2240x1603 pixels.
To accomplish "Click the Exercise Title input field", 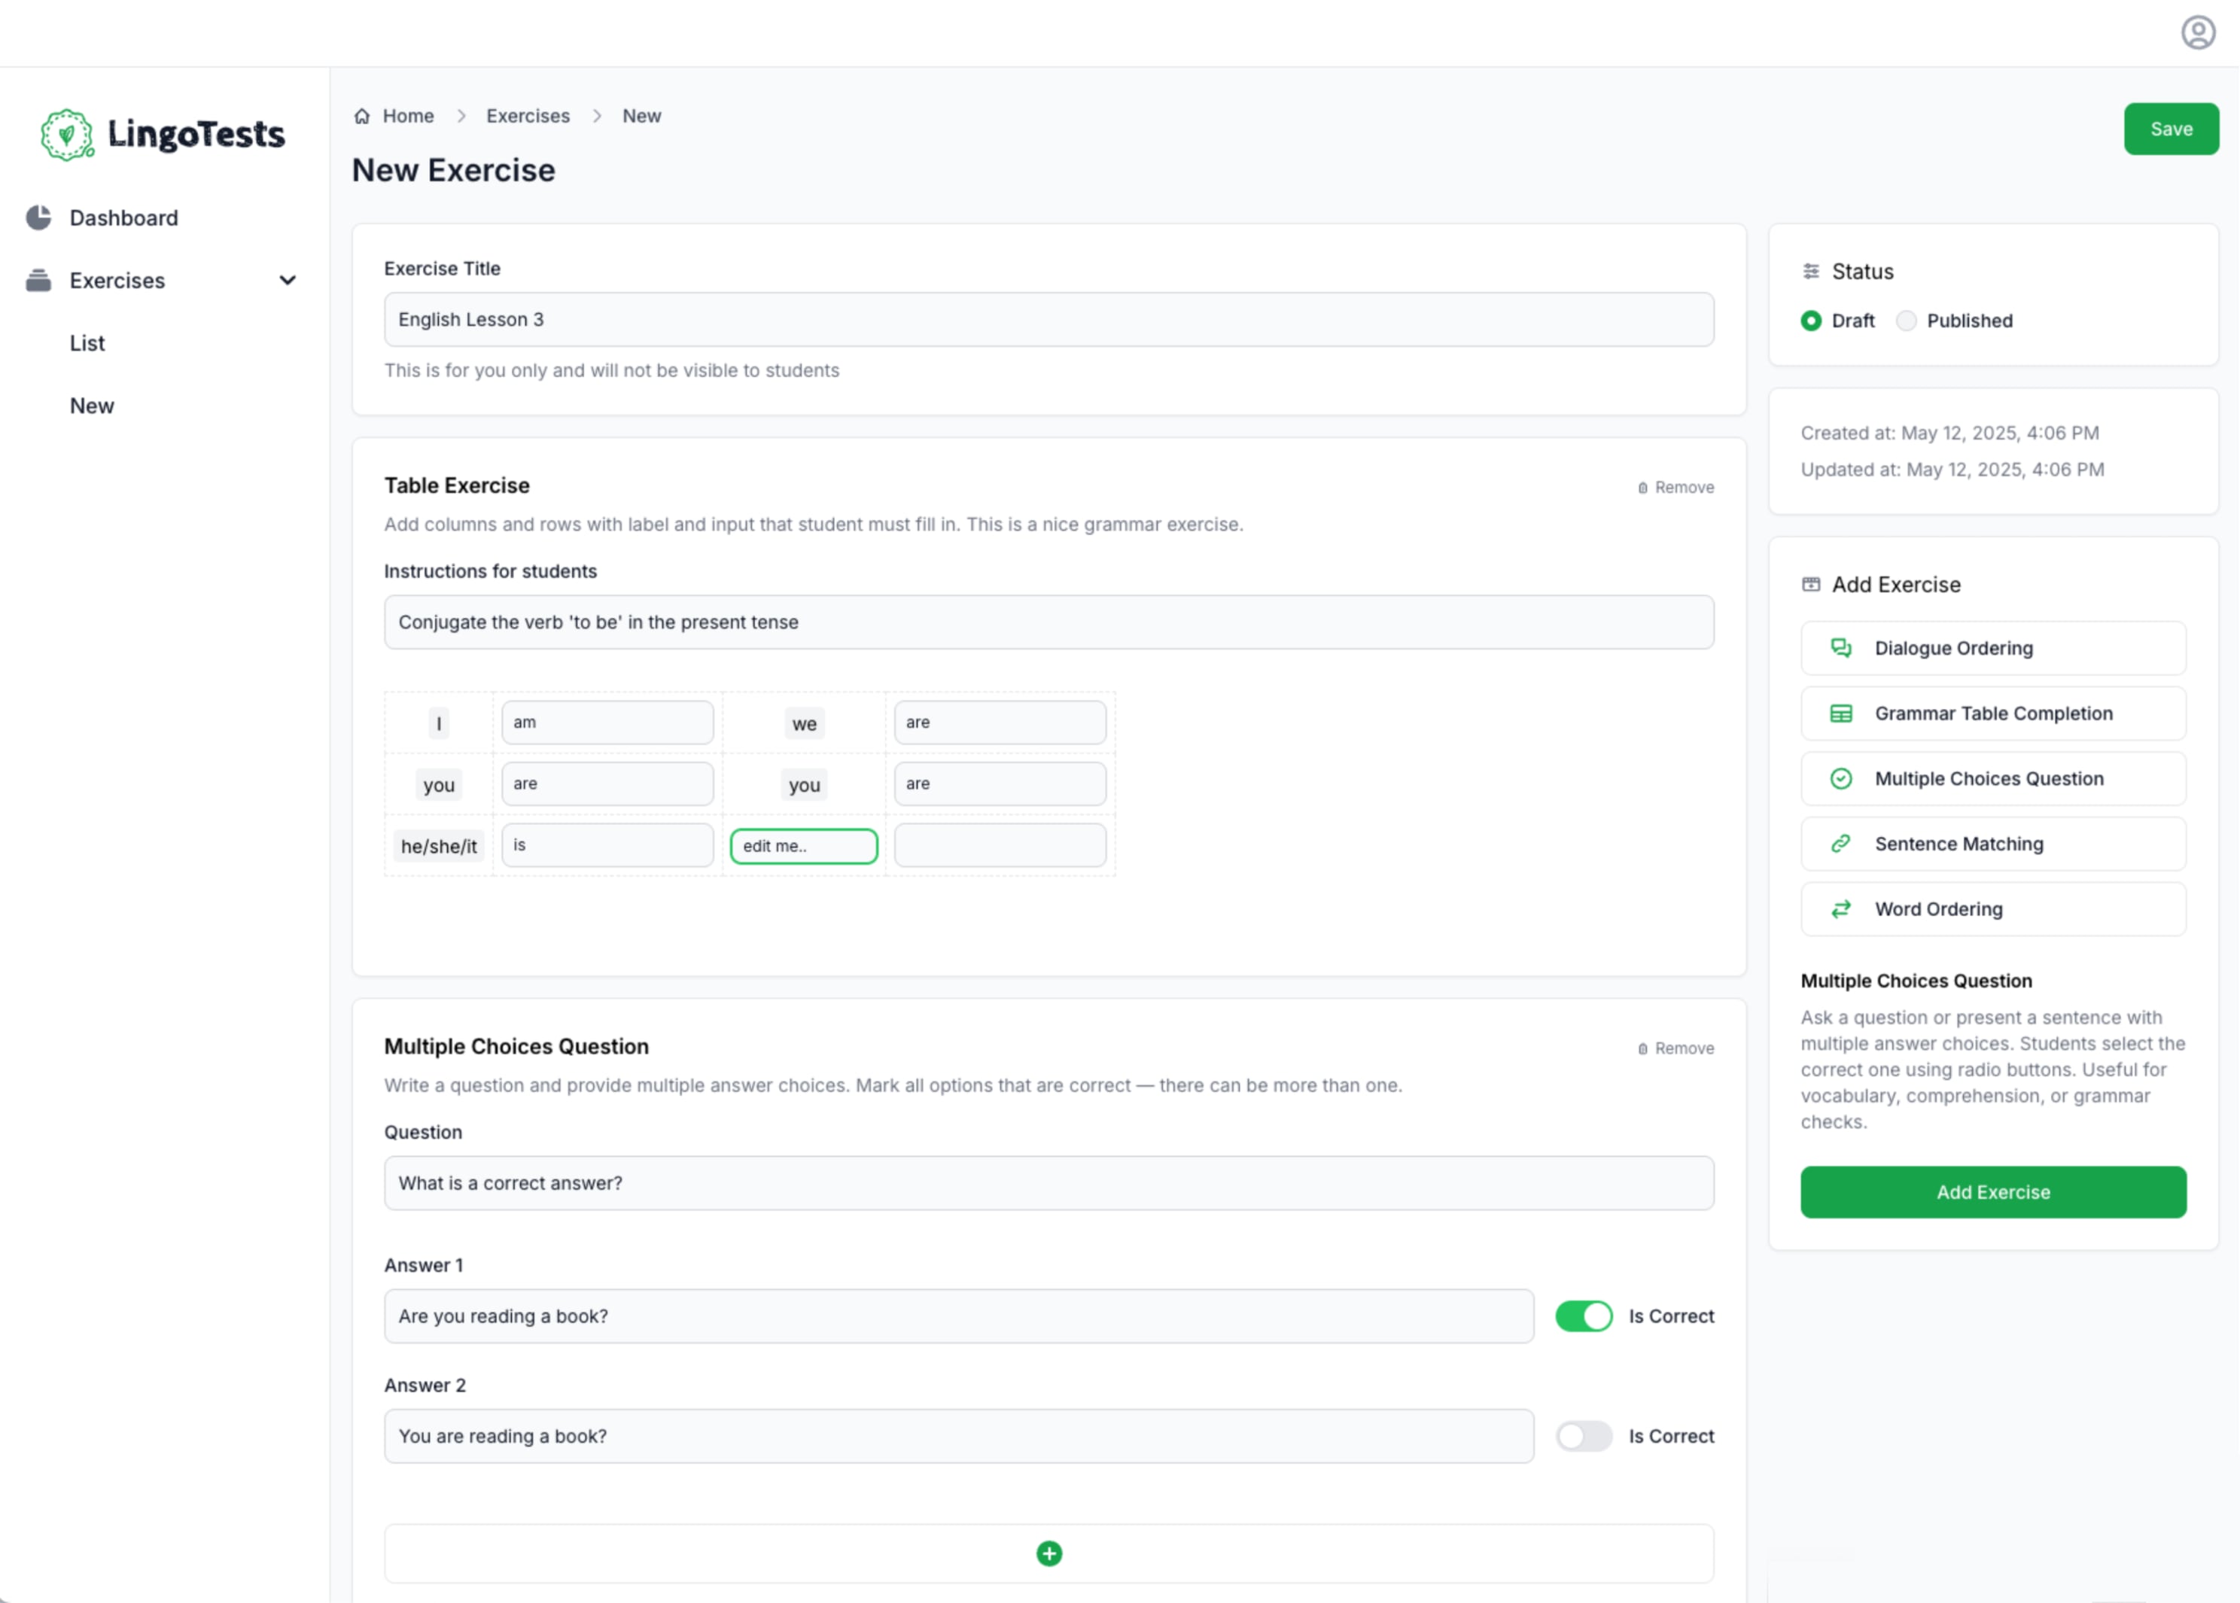I will click(x=1048, y=319).
